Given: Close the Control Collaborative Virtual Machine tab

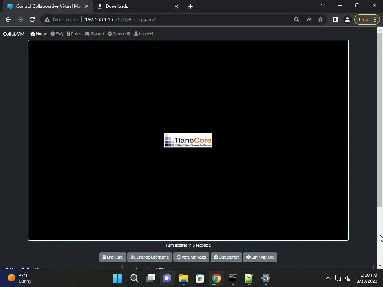Looking at the screenshot, I should (87, 6).
